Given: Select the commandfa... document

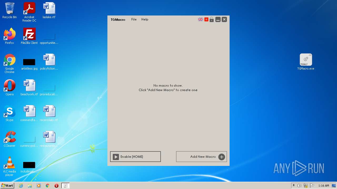Looking at the screenshot, I should [x=29, y=113].
